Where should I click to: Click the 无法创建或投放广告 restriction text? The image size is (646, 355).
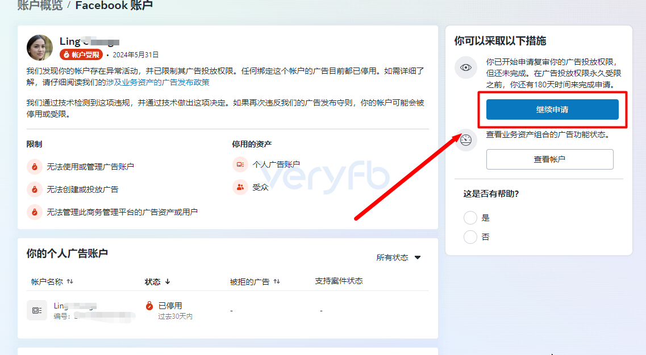coord(82,189)
